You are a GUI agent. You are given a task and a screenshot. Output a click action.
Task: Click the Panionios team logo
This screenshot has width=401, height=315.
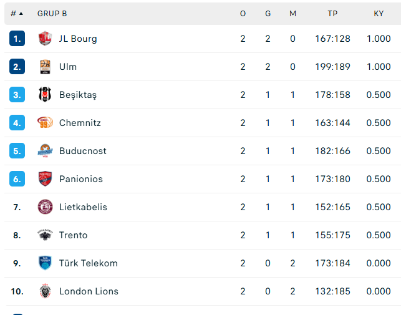pos(45,179)
